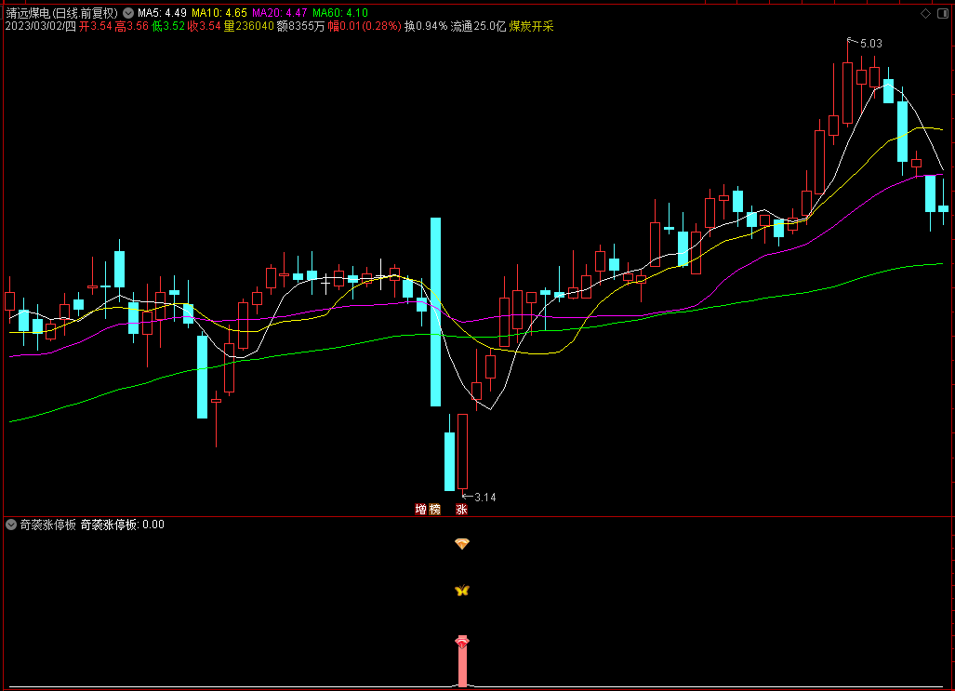Click the date 2023/03/02/四

click(41, 26)
